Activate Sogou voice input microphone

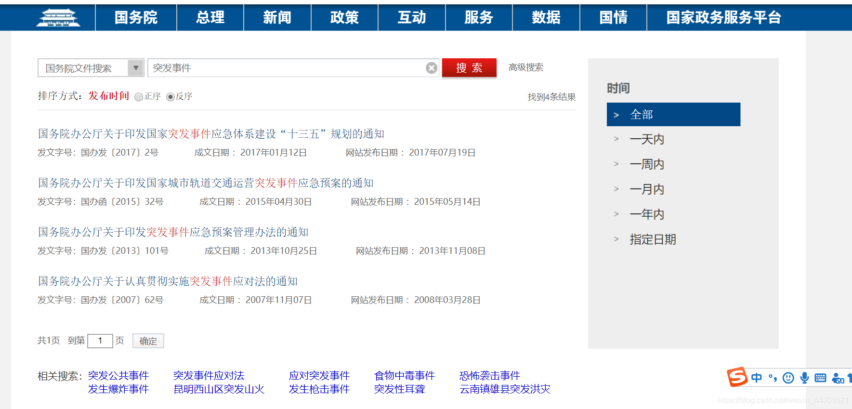click(804, 378)
